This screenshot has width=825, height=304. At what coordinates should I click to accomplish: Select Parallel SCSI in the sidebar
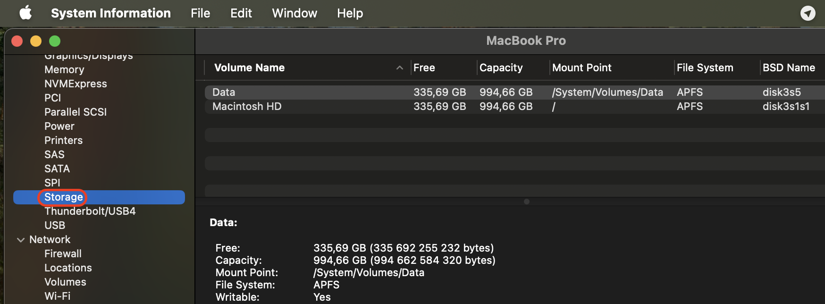[x=76, y=112]
